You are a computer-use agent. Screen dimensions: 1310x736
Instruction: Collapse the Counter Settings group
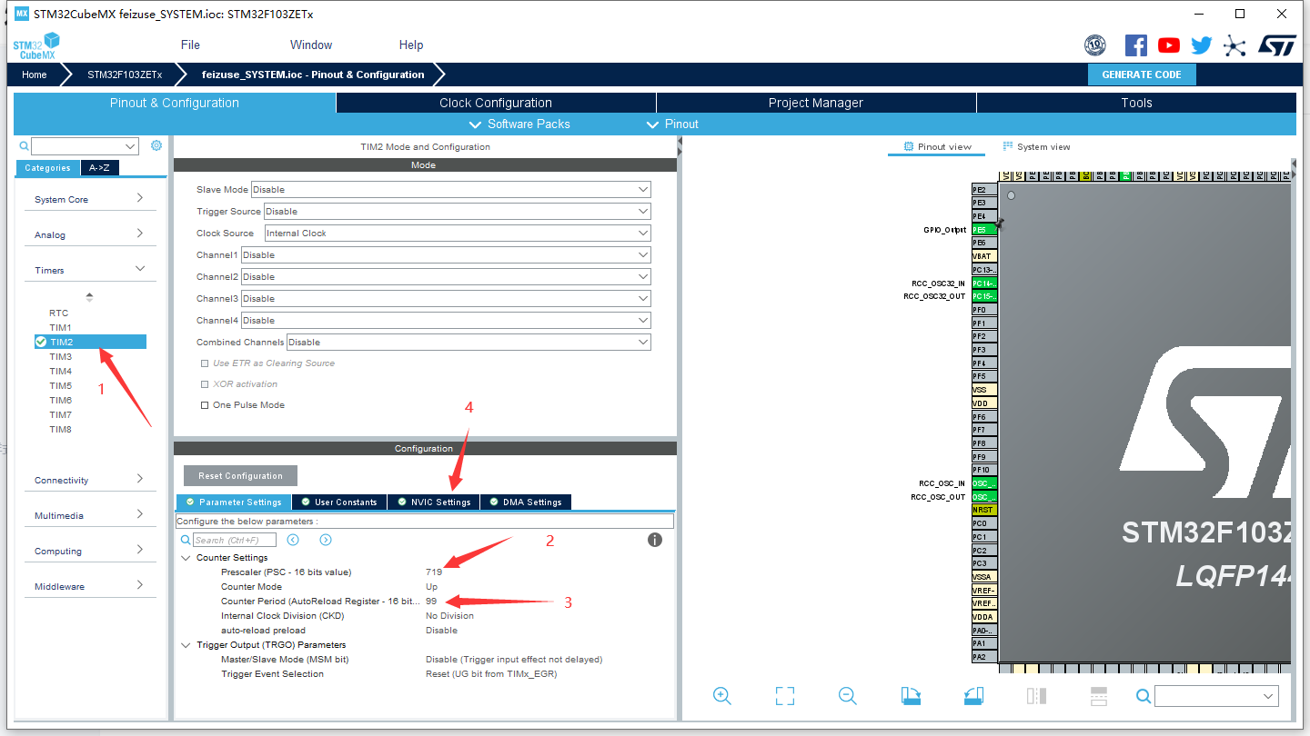coord(186,558)
